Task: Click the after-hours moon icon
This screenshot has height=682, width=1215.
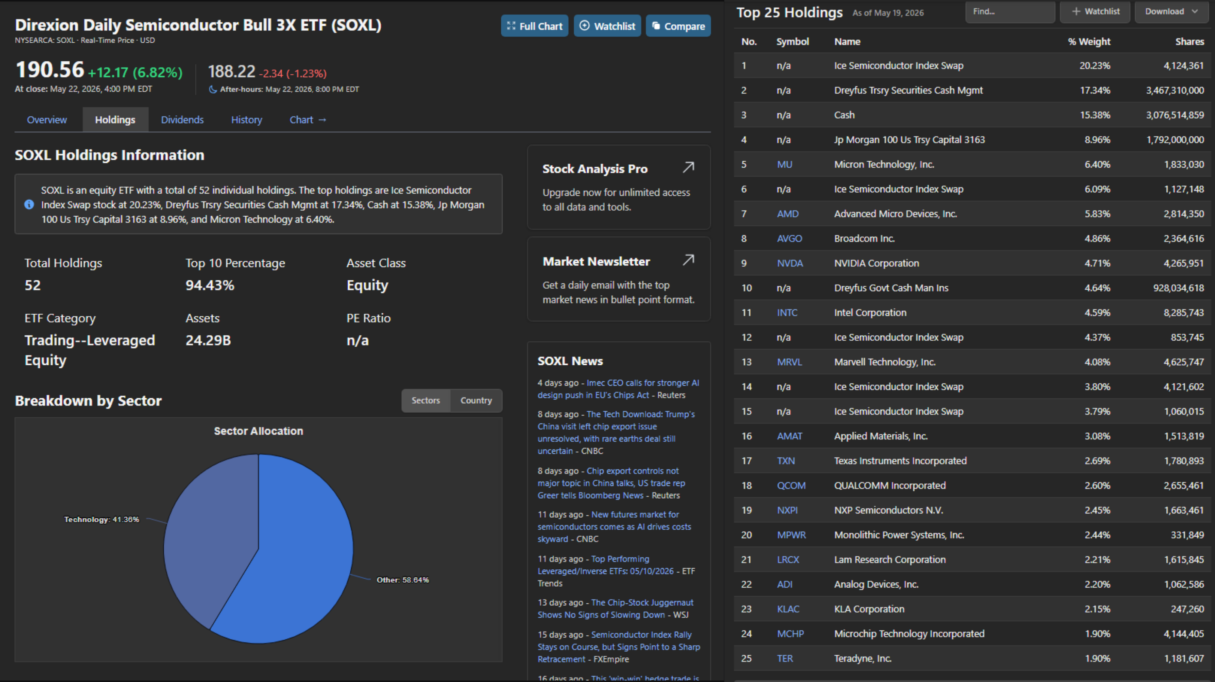Action: tap(213, 89)
